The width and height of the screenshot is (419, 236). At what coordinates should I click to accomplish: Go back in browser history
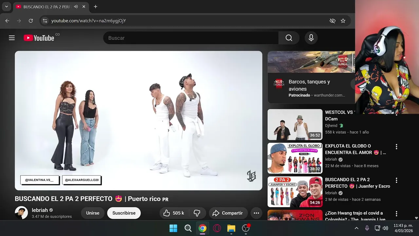(x=7, y=21)
